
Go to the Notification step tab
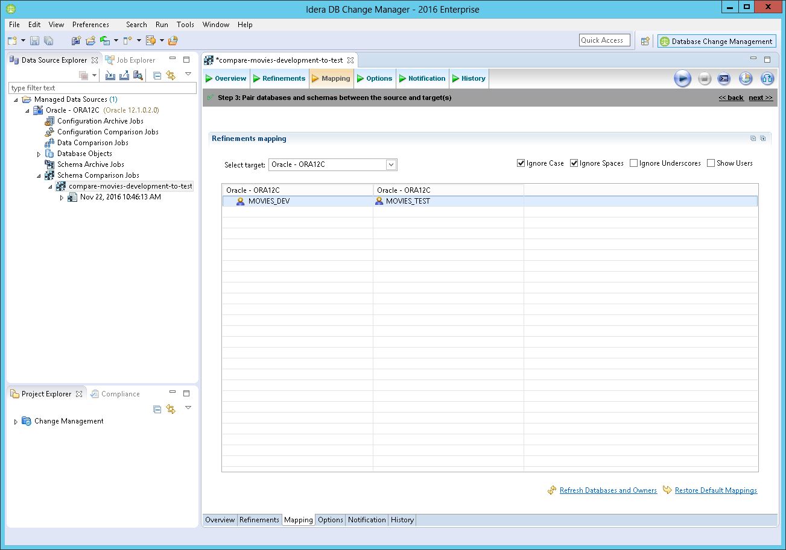point(422,78)
